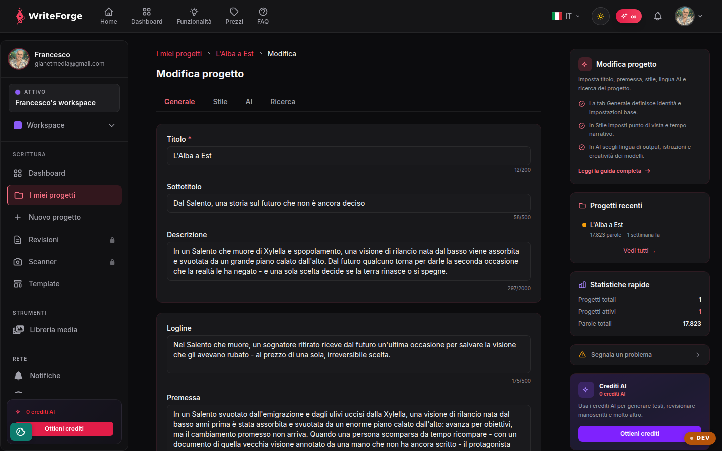The image size is (722, 451).
Task: Click I miei progetti breadcrumb link
Action: [x=179, y=54]
